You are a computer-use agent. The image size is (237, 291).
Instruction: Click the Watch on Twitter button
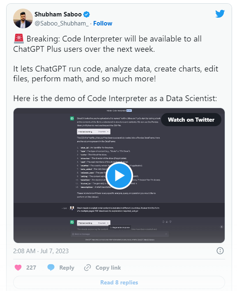click(191, 120)
